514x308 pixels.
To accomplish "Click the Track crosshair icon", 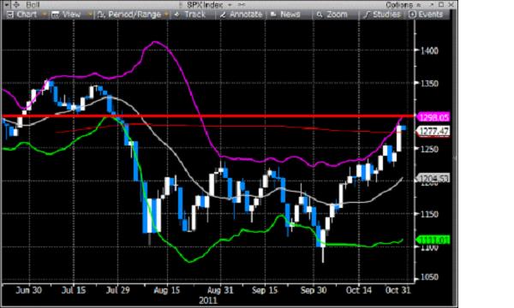I will click(x=177, y=15).
